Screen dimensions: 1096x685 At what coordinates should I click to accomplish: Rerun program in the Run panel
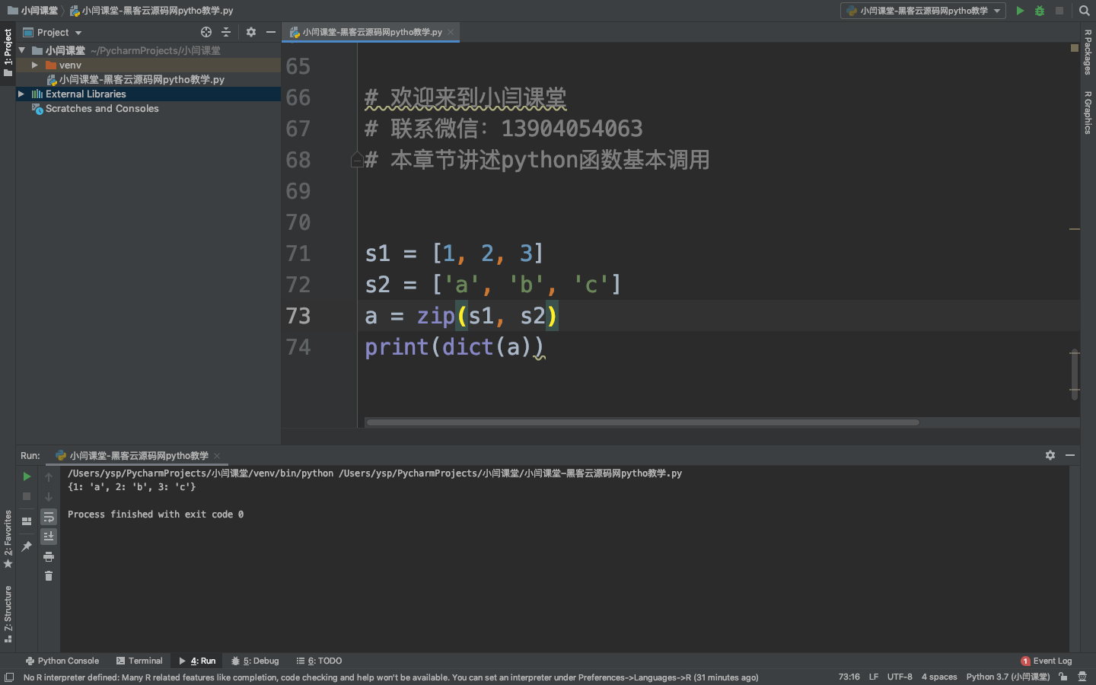[x=27, y=476]
